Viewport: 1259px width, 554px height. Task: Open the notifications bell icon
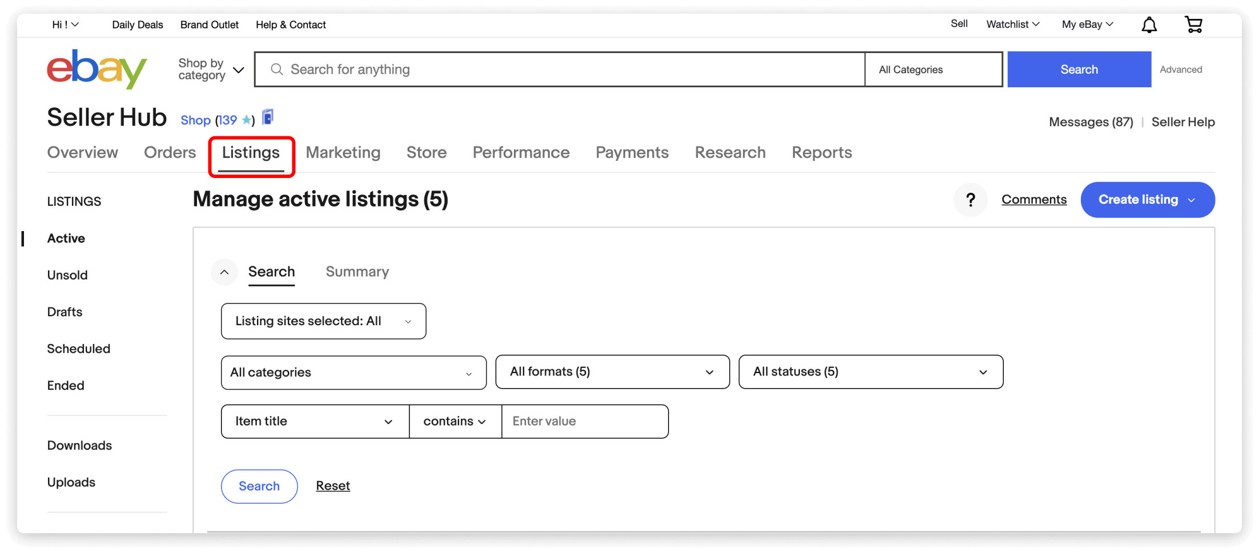tap(1149, 25)
